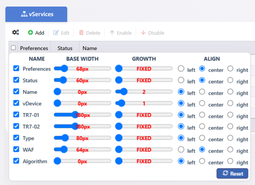Image resolution: width=255 pixels, height=185 pixels.
Task: Select center align for Name
Action: point(202,92)
